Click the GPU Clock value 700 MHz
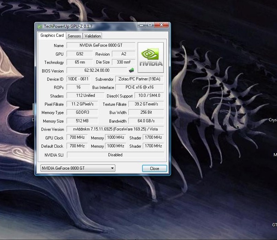This screenshot has width=277, height=240. (x=77, y=137)
